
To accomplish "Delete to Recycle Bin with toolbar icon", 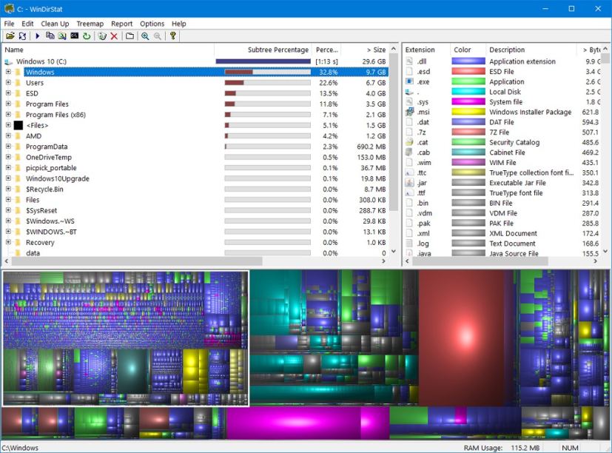I will click(101, 36).
